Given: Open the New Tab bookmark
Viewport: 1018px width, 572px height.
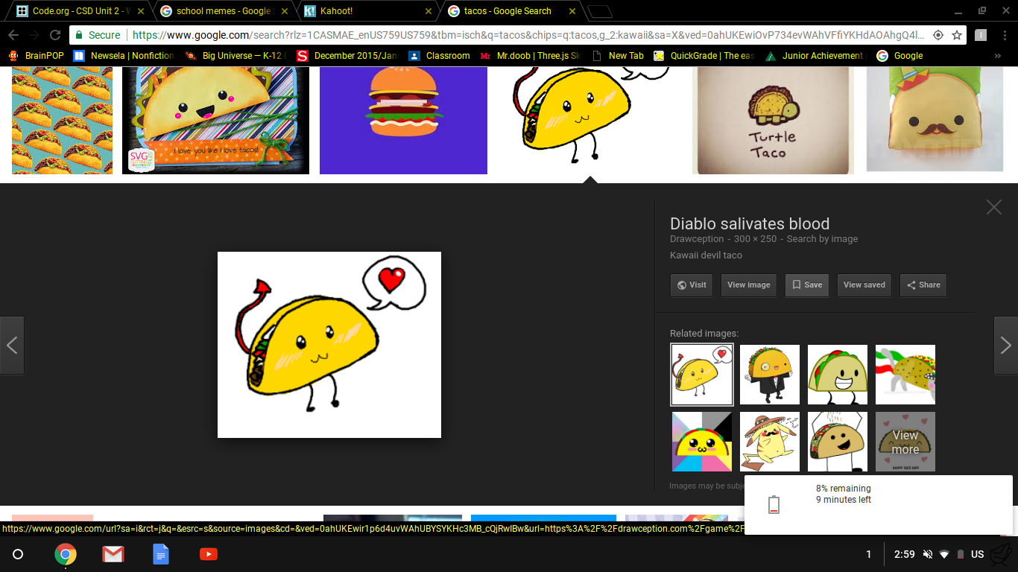Looking at the screenshot, I should pyautogui.click(x=618, y=56).
